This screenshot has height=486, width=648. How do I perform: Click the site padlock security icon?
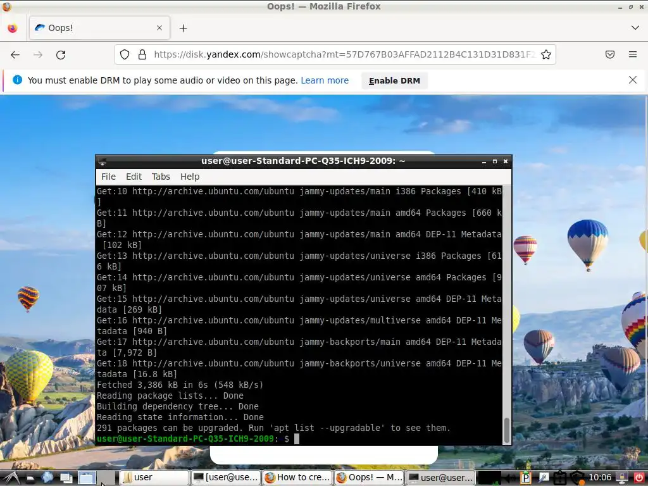pyautogui.click(x=142, y=54)
